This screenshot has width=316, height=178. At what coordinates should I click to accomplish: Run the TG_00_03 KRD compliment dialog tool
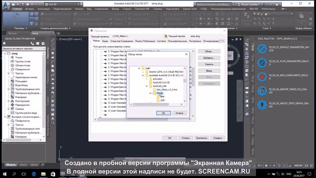(262, 77)
